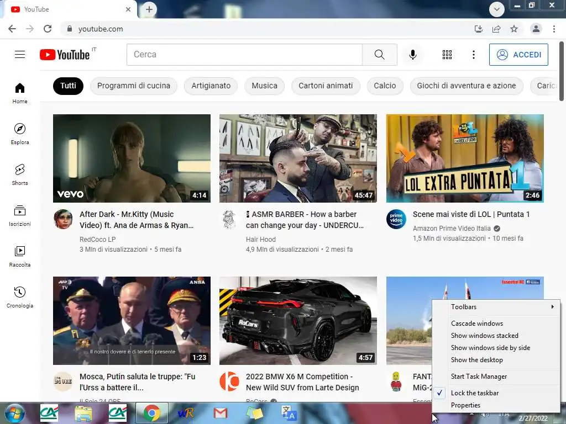The height and width of the screenshot is (424, 566).
Task: Select Programmi di cucina chip
Action: (x=134, y=86)
